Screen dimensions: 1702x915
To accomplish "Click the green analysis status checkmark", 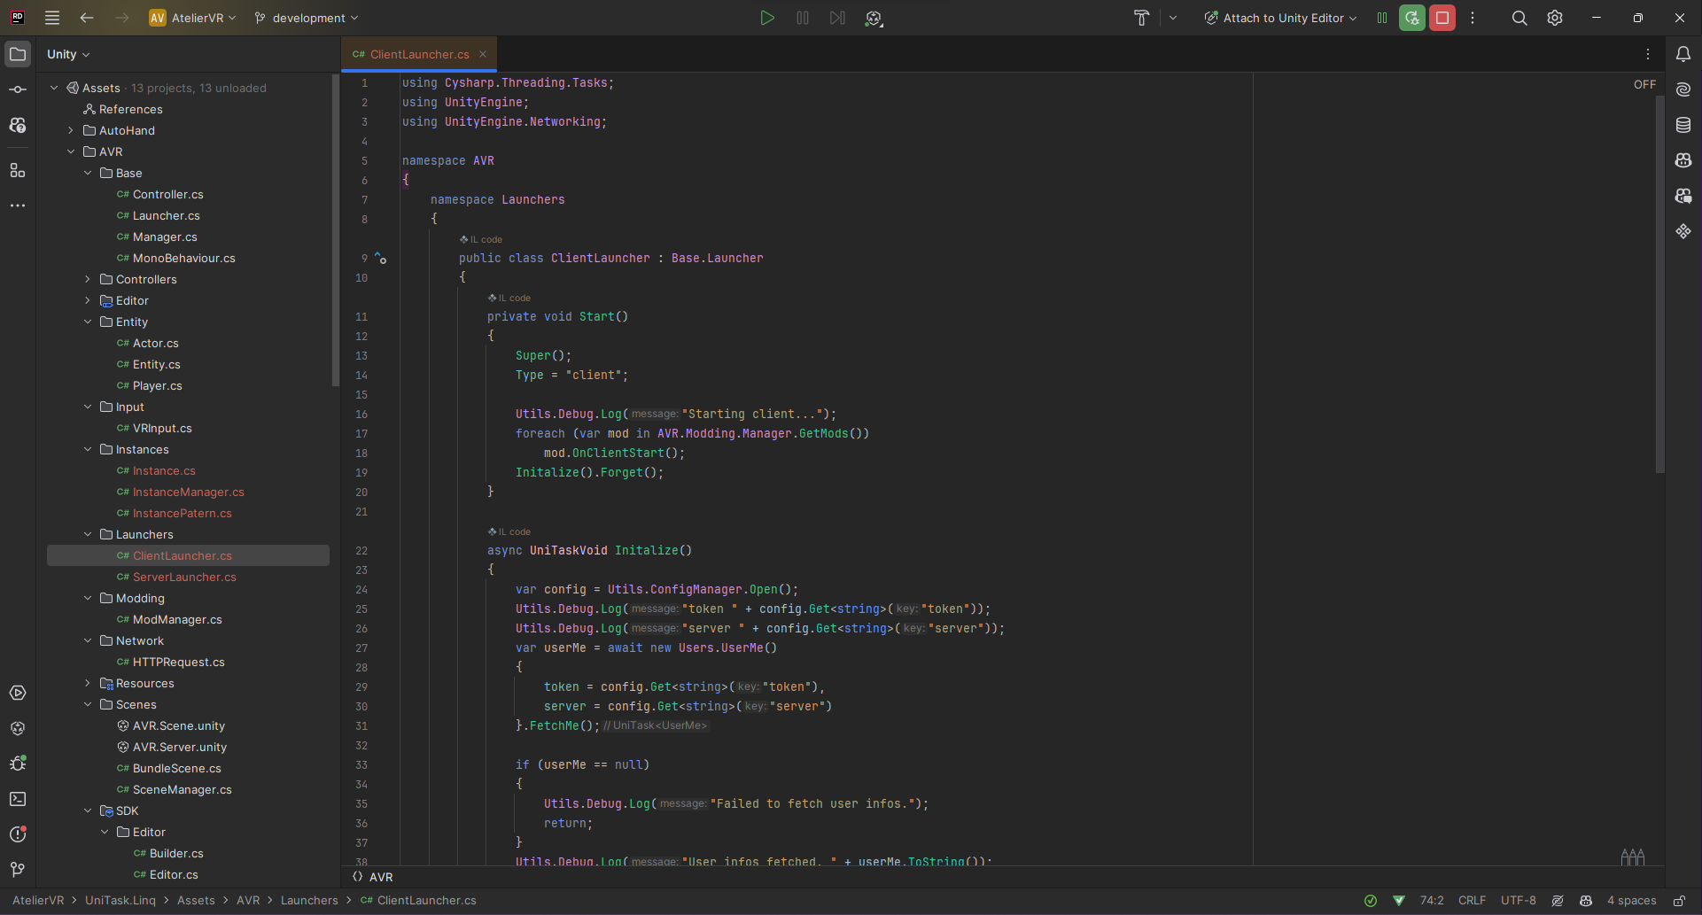I will [x=1371, y=900].
